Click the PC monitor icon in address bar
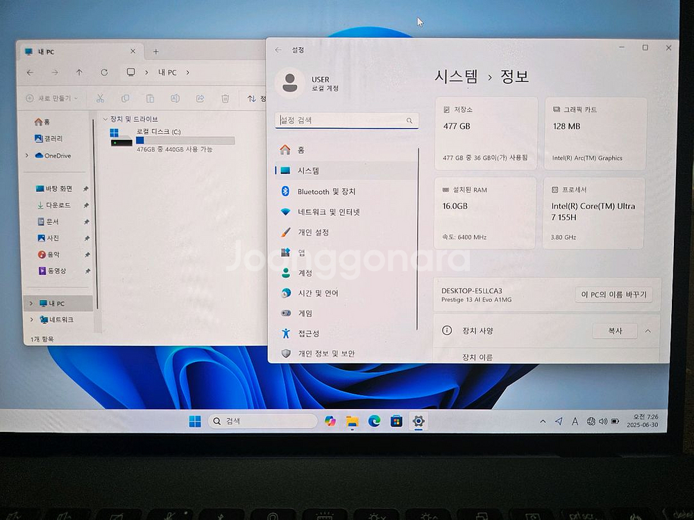694x520 pixels. (x=131, y=73)
